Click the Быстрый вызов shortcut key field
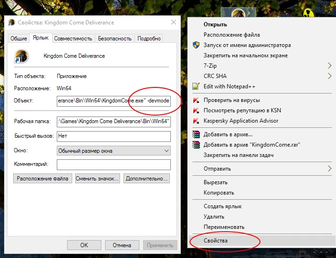This screenshot has width=336, height=258. (114, 136)
